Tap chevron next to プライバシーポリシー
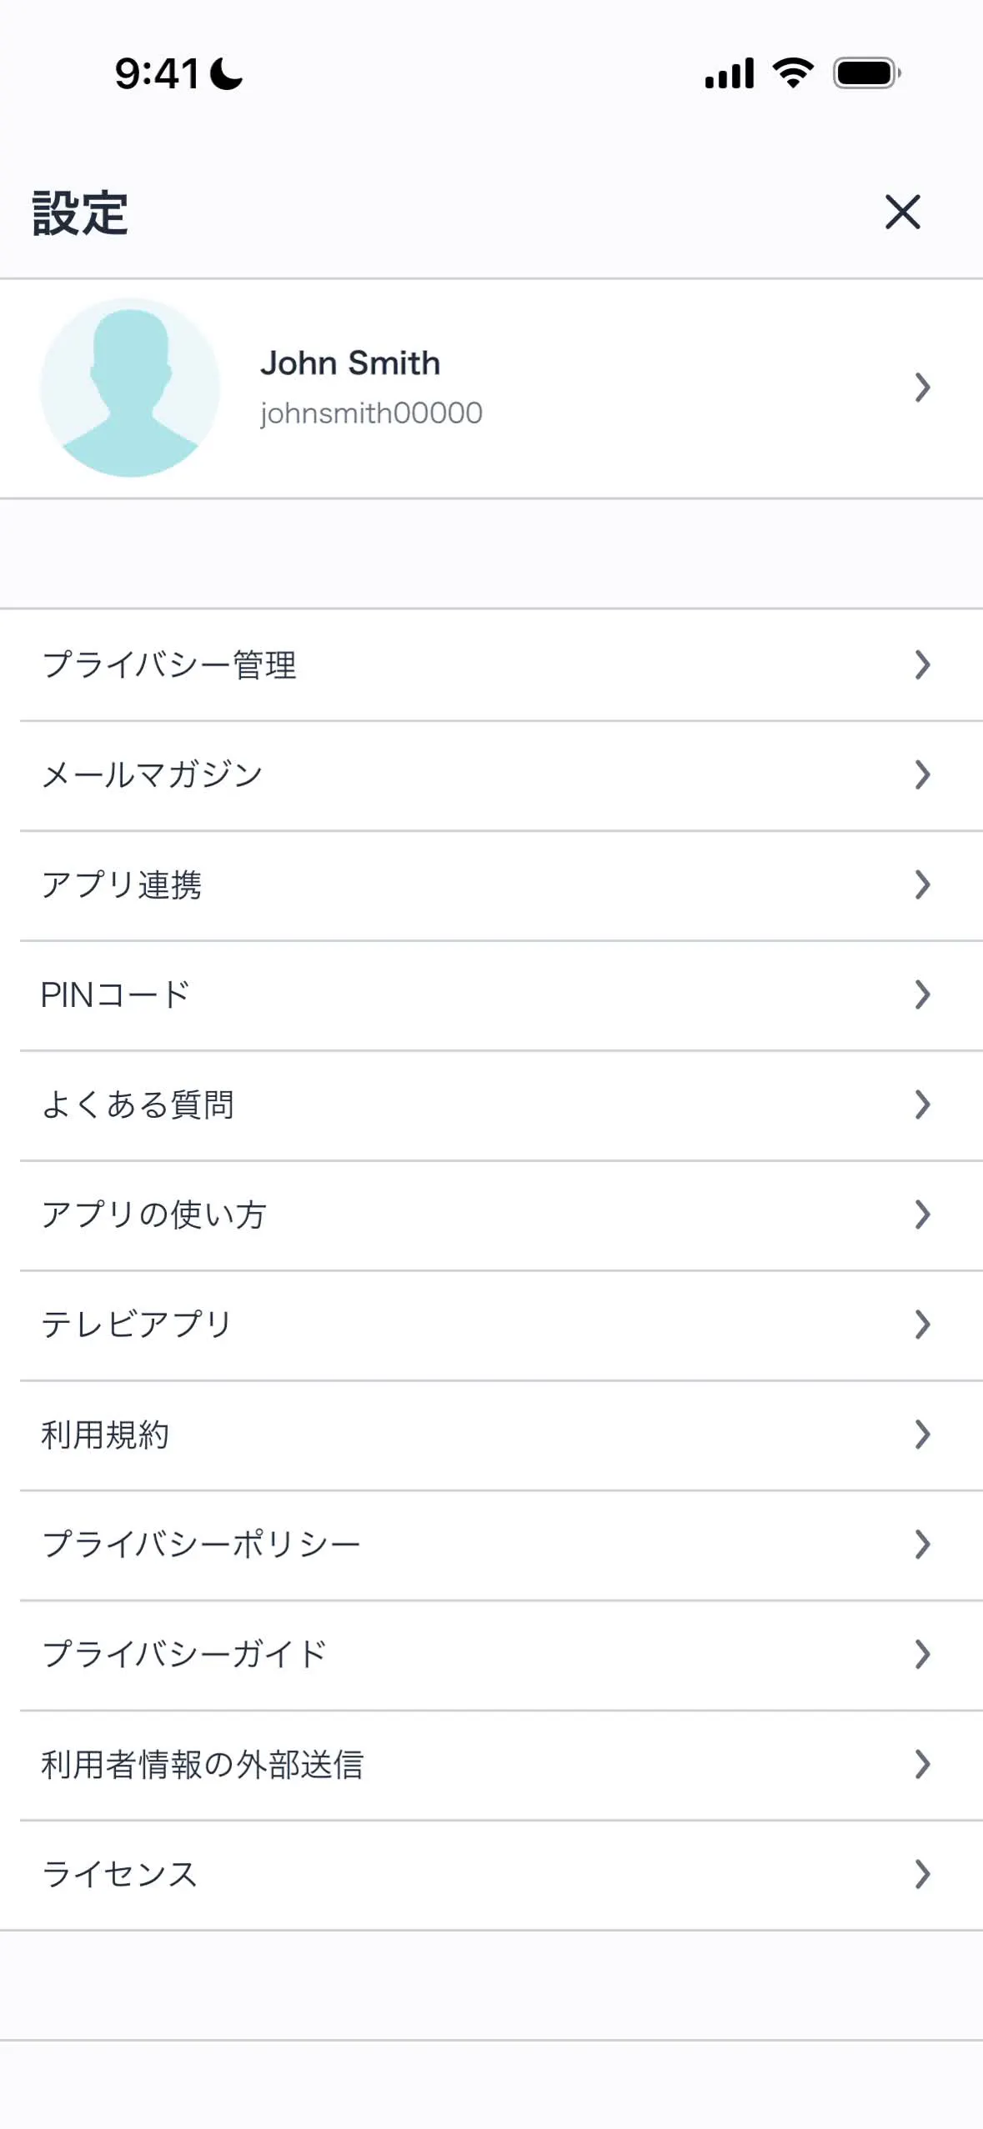The width and height of the screenshot is (983, 2129). pyautogui.click(x=921, y=1545)
